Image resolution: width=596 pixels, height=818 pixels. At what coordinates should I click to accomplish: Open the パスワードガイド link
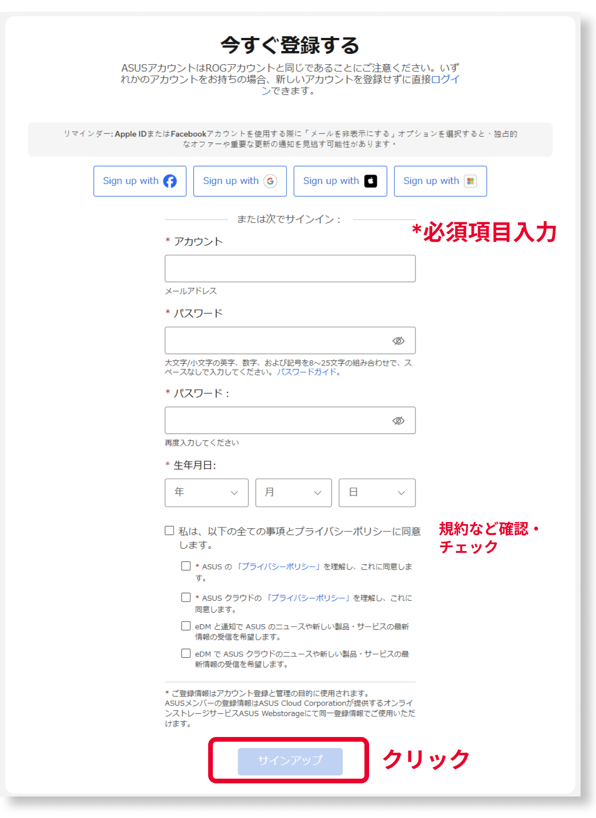[x=309, y=372]
